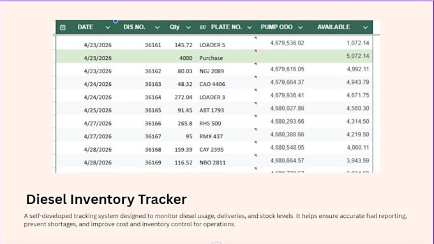434x244 pixels.
Task: Select quantity cell 145.72
Action: tap(184, 45)
